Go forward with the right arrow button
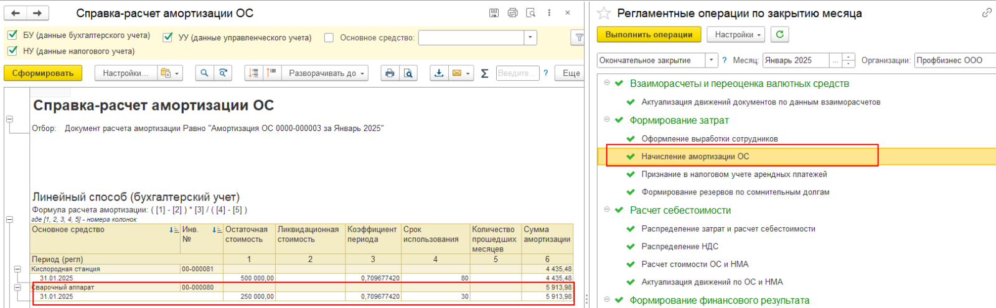Screen dimensions: 996x308 pos(37,13)
